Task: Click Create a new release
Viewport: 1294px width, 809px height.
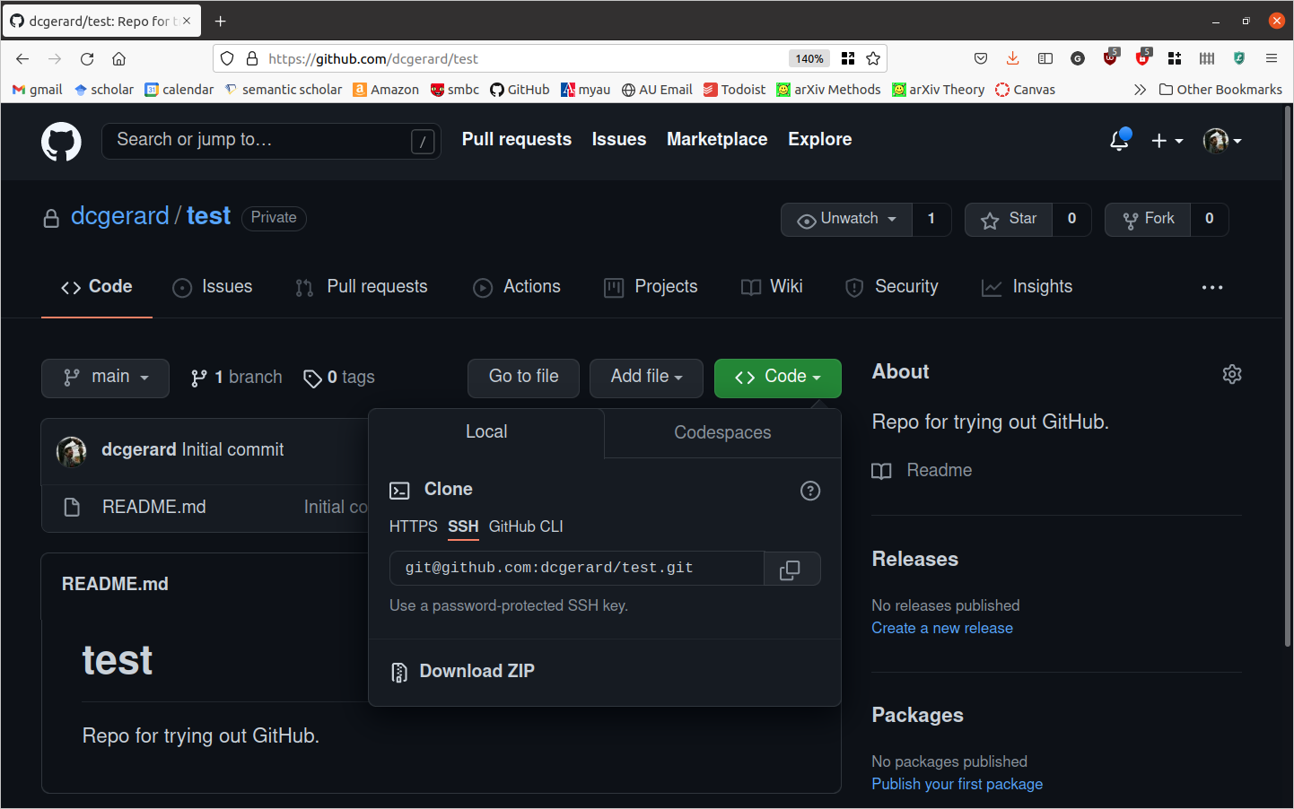Action: click(942, 629)
